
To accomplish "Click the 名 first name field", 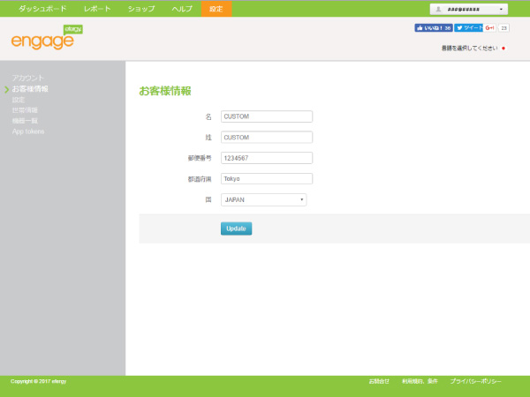I will coord(267,116).
